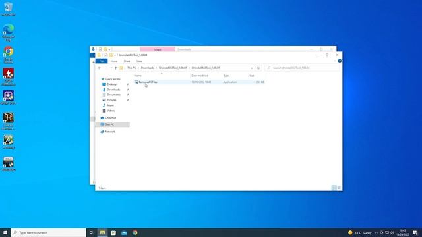
Task: Go up one folder level
Action: click(116, 68)
